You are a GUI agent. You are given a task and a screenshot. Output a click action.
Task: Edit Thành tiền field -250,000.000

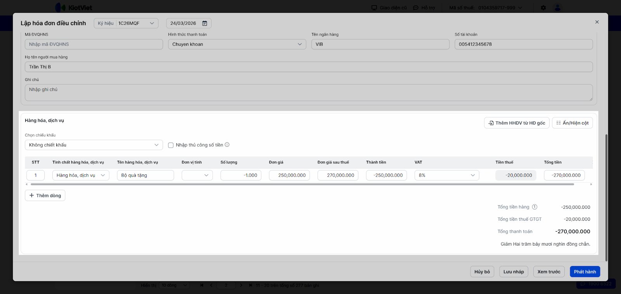point(387,175)
